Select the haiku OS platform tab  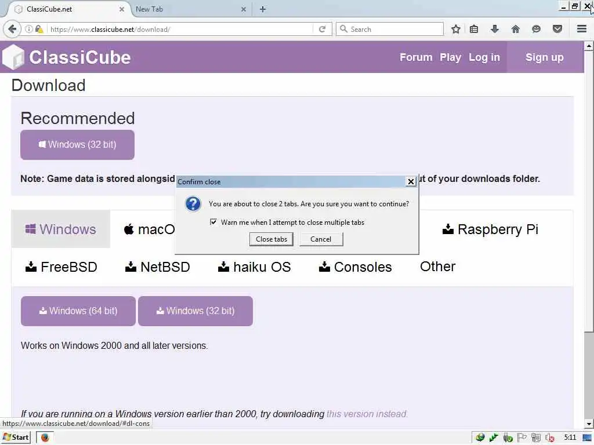[255, 267]
